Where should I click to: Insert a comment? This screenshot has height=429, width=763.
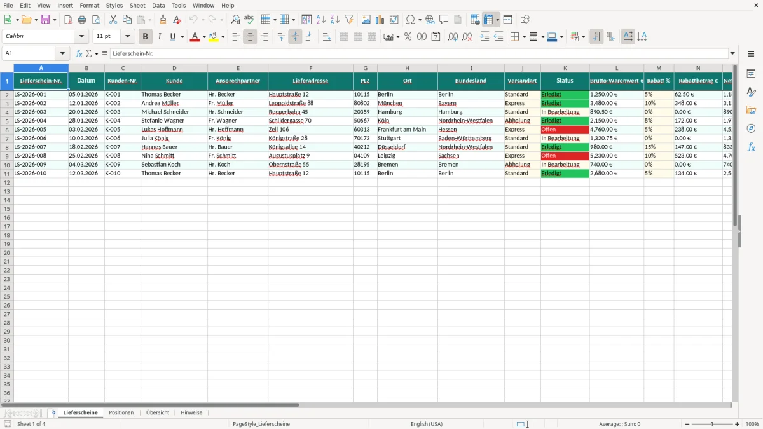tap(444, 20)
